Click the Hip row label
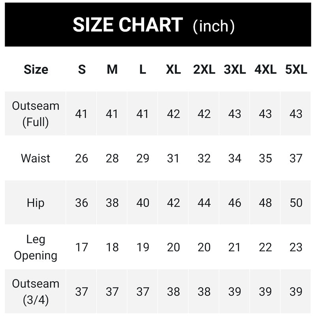 coord(36,203)
